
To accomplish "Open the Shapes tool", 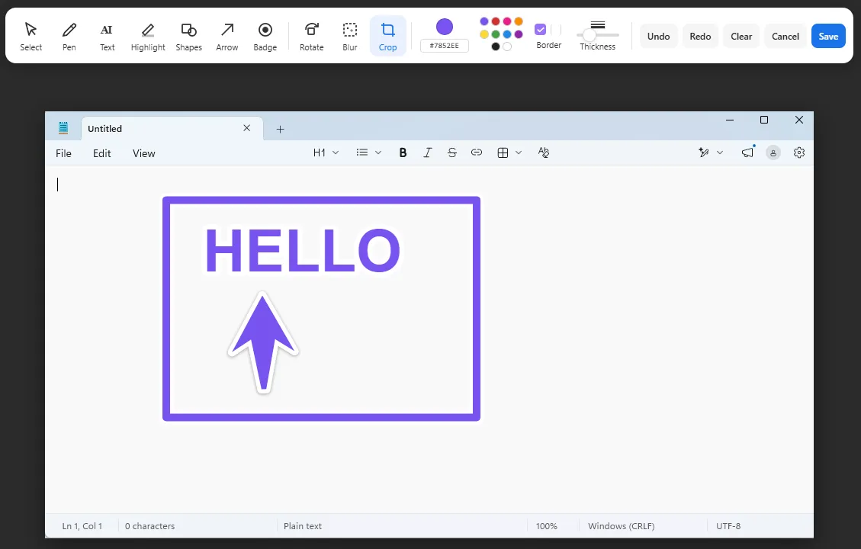I will (x=189, y=37).
